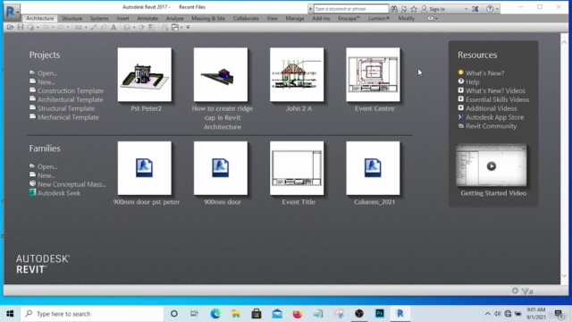The height and width of the screenshot is (322, 572).
Task: Click the Redo arrow icon
Action: click(60, 28)
